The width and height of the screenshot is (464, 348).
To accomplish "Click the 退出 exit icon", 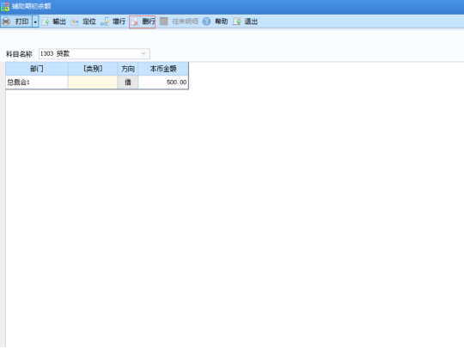I will pyautogui.click(x=237, y=21).
